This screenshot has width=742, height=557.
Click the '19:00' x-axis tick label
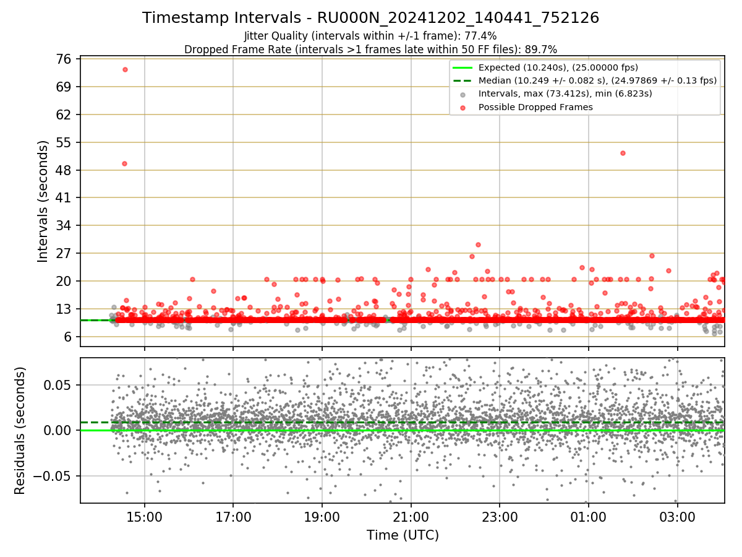coord(322,517)
